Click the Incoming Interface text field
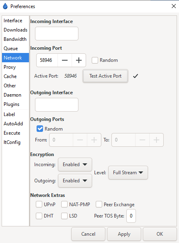This screenshot has width=179, height=243. 57,34
